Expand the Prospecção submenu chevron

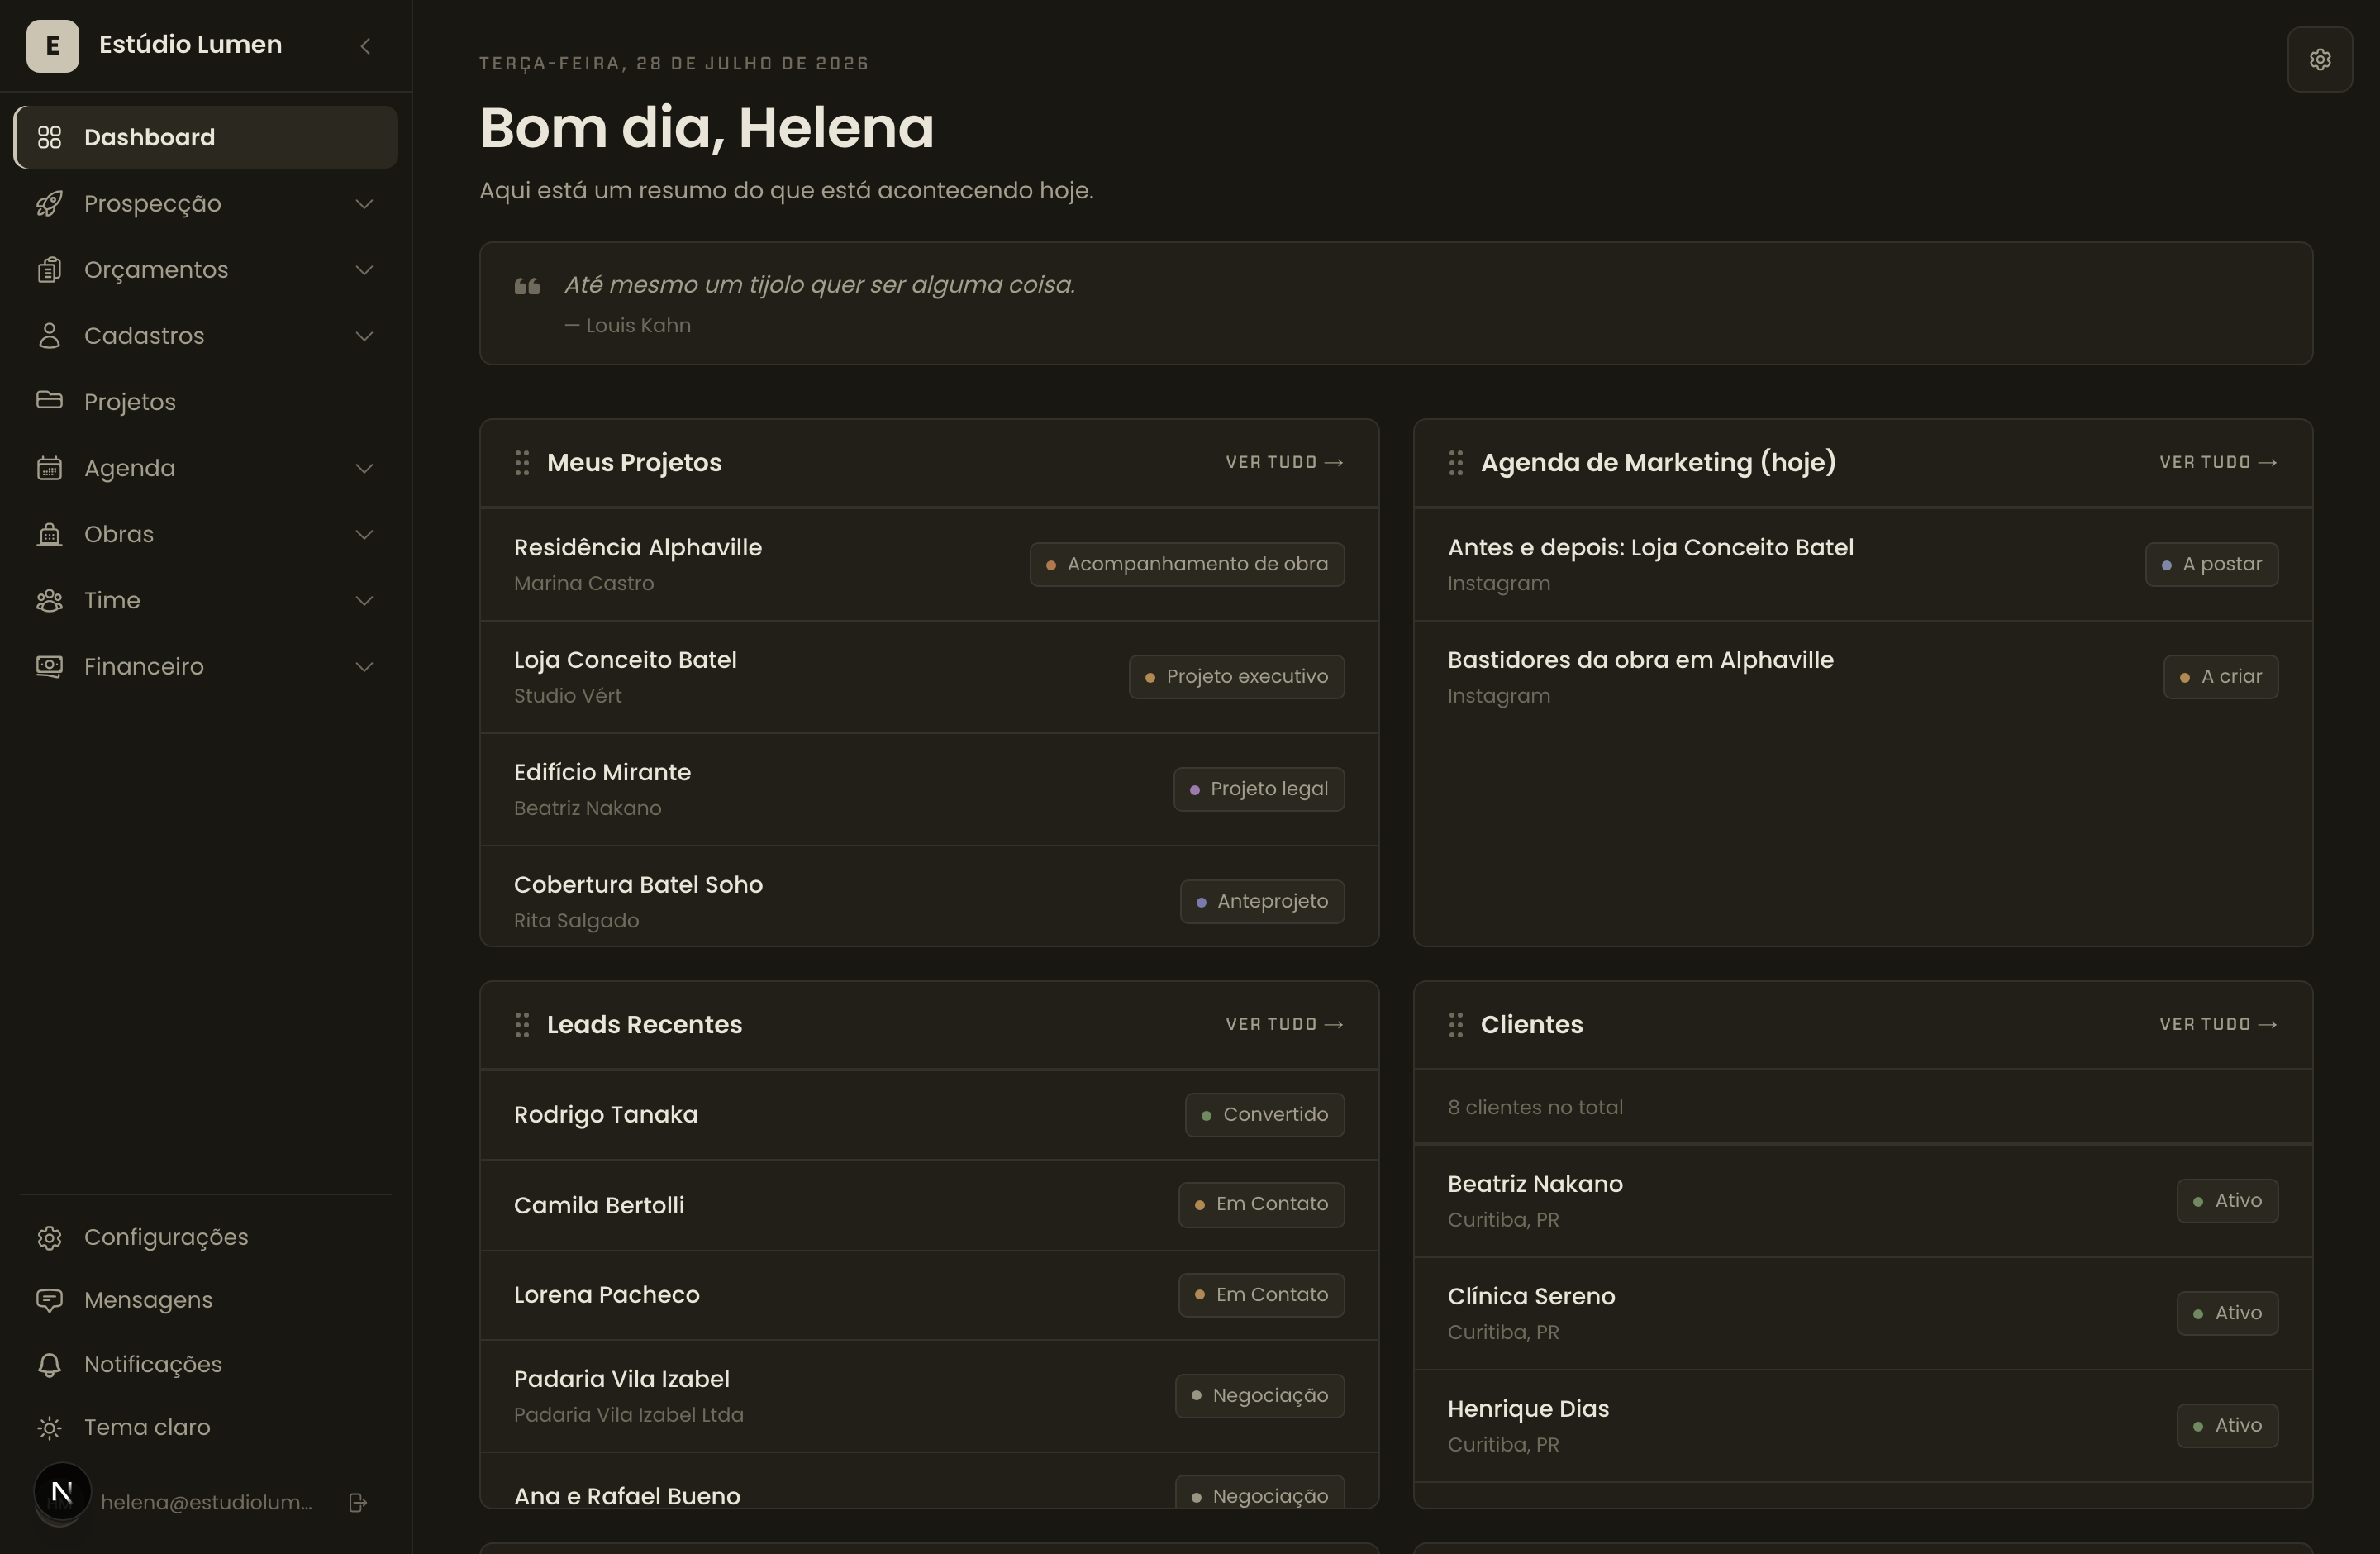(365, 204)
